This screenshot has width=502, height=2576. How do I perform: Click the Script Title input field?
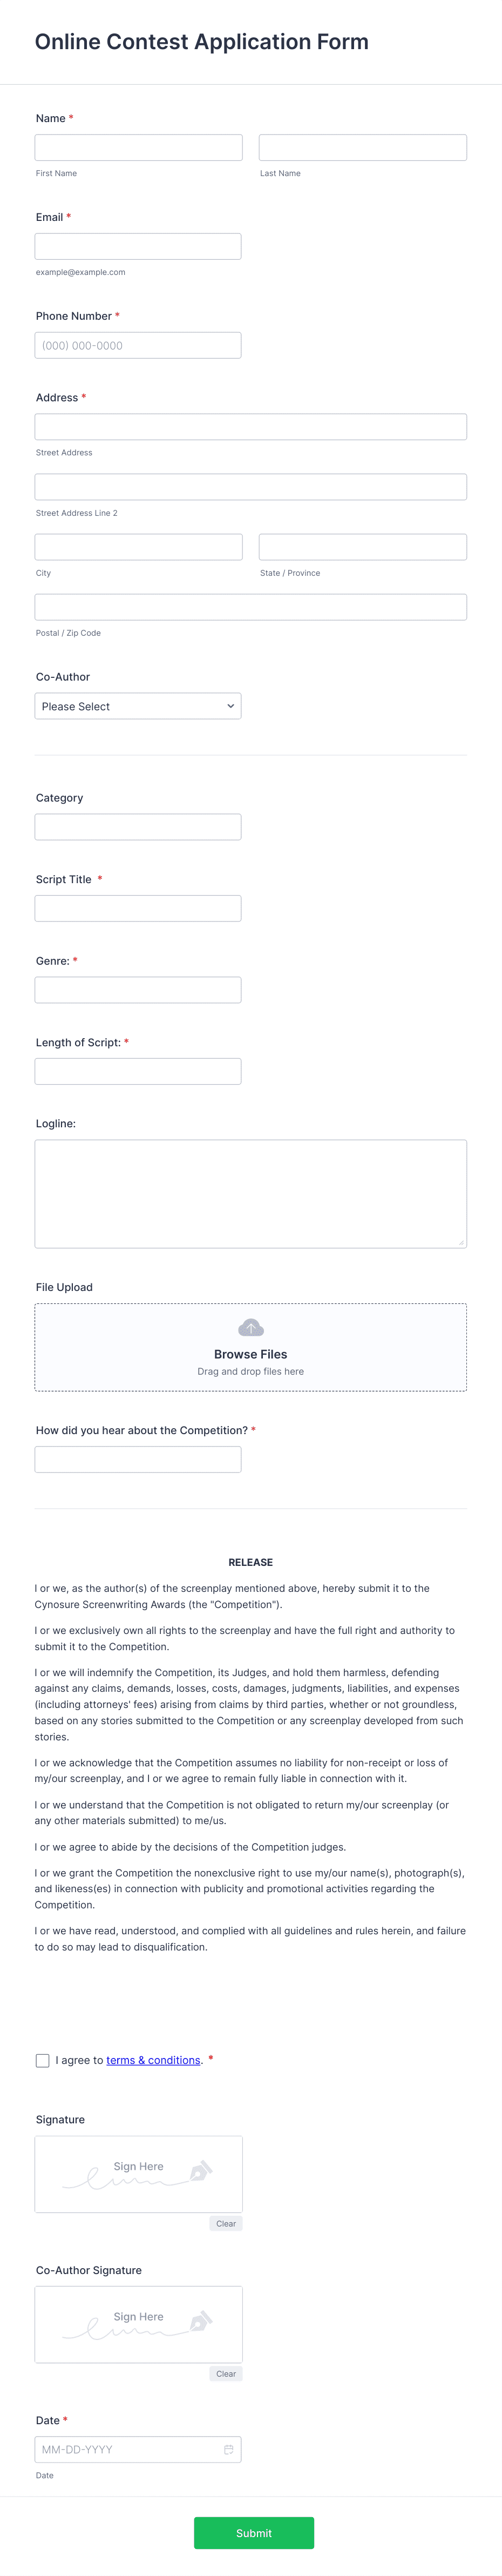coord(137,907)
